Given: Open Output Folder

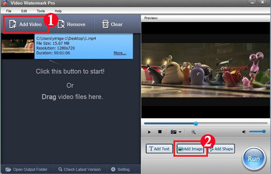Looking at the screenshot, I should [26, 169].
